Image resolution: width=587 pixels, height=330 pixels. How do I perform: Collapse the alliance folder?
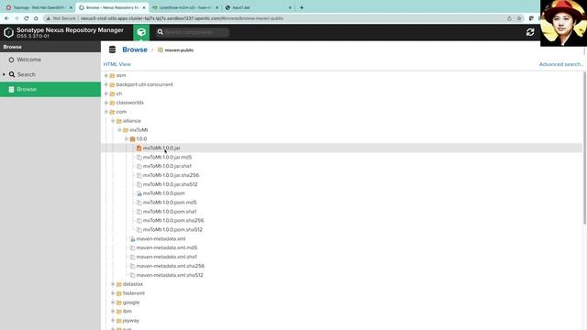(113, 121)
